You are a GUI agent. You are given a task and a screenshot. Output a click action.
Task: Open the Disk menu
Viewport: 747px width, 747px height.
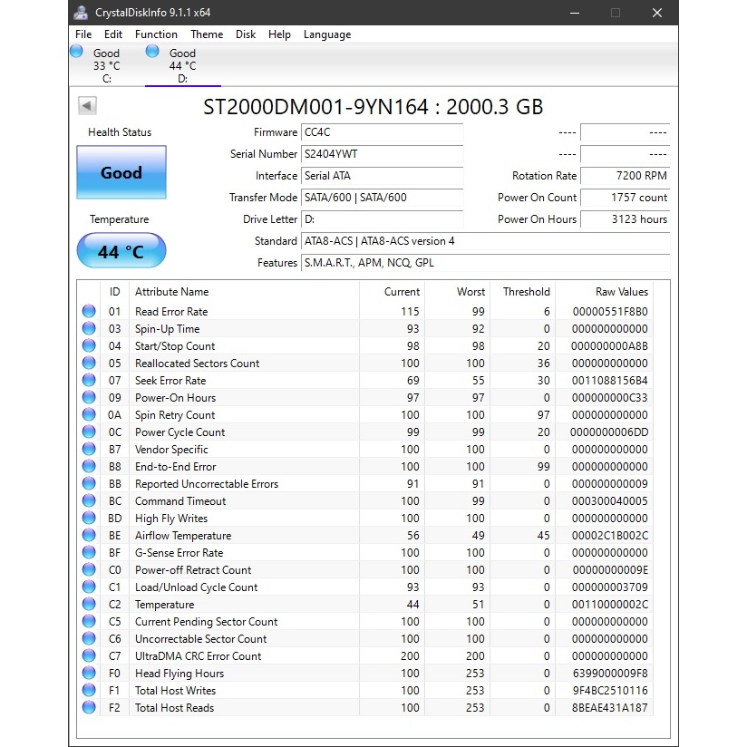246,34
